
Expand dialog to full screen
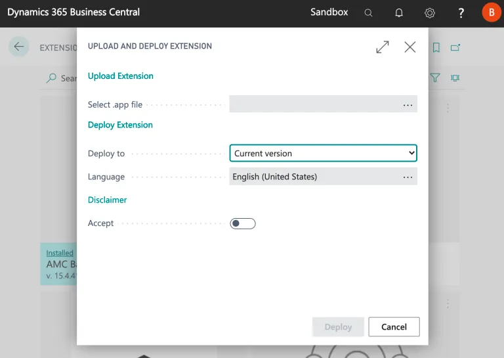[383, 47]
